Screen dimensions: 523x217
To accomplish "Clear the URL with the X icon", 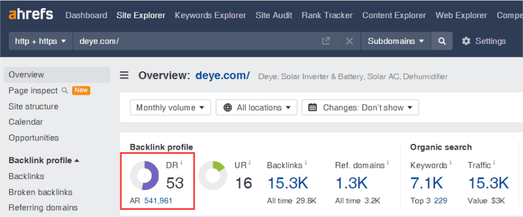I will pos(349,41).
